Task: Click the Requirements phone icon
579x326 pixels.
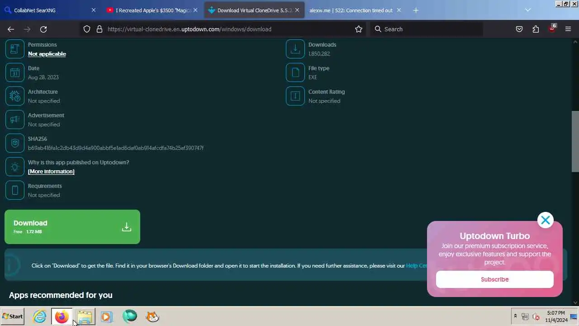Action: click(15, 190)
